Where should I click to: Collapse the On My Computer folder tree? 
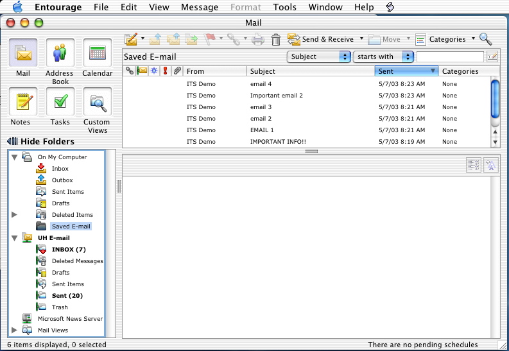(x=14, y=157)
